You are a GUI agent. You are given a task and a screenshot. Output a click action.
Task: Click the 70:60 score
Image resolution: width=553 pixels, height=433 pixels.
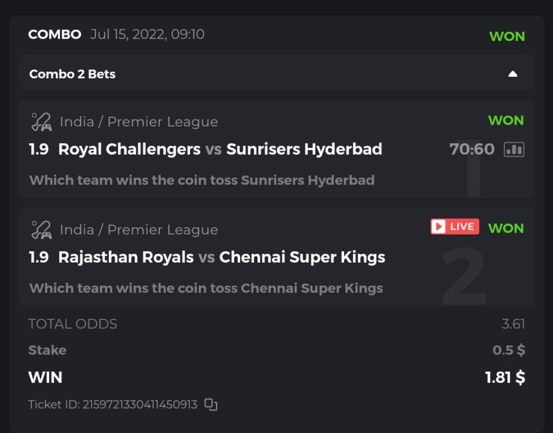pos(472,150)
